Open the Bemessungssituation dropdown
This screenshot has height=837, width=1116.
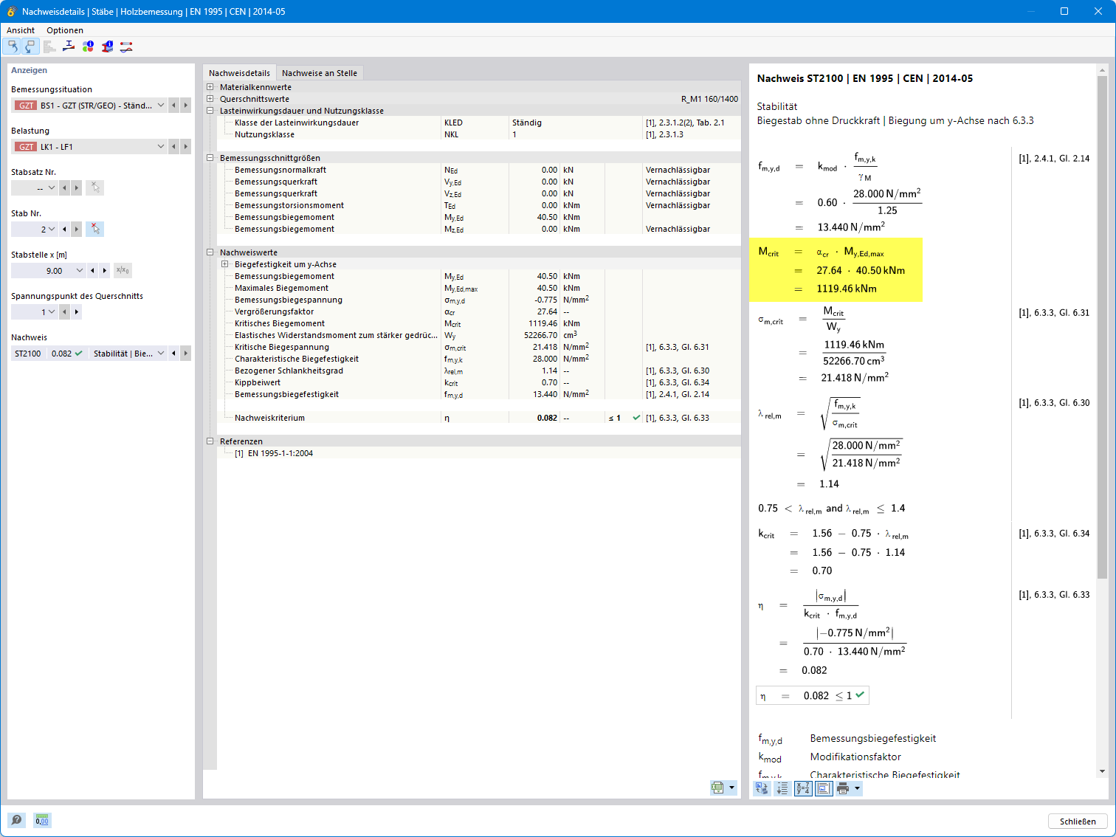coord(161,106)
